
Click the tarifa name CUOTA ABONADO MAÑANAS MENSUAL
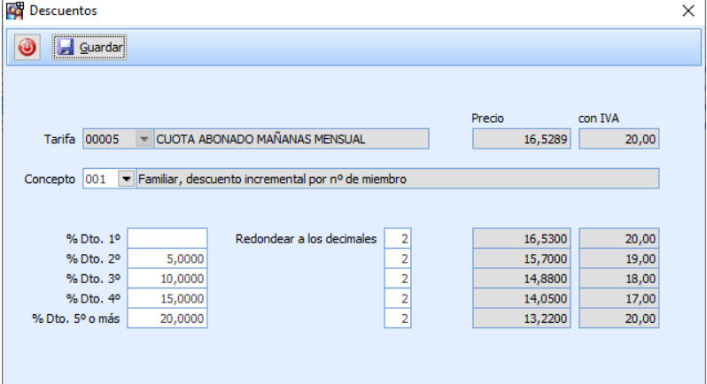(x=291, y=139)
